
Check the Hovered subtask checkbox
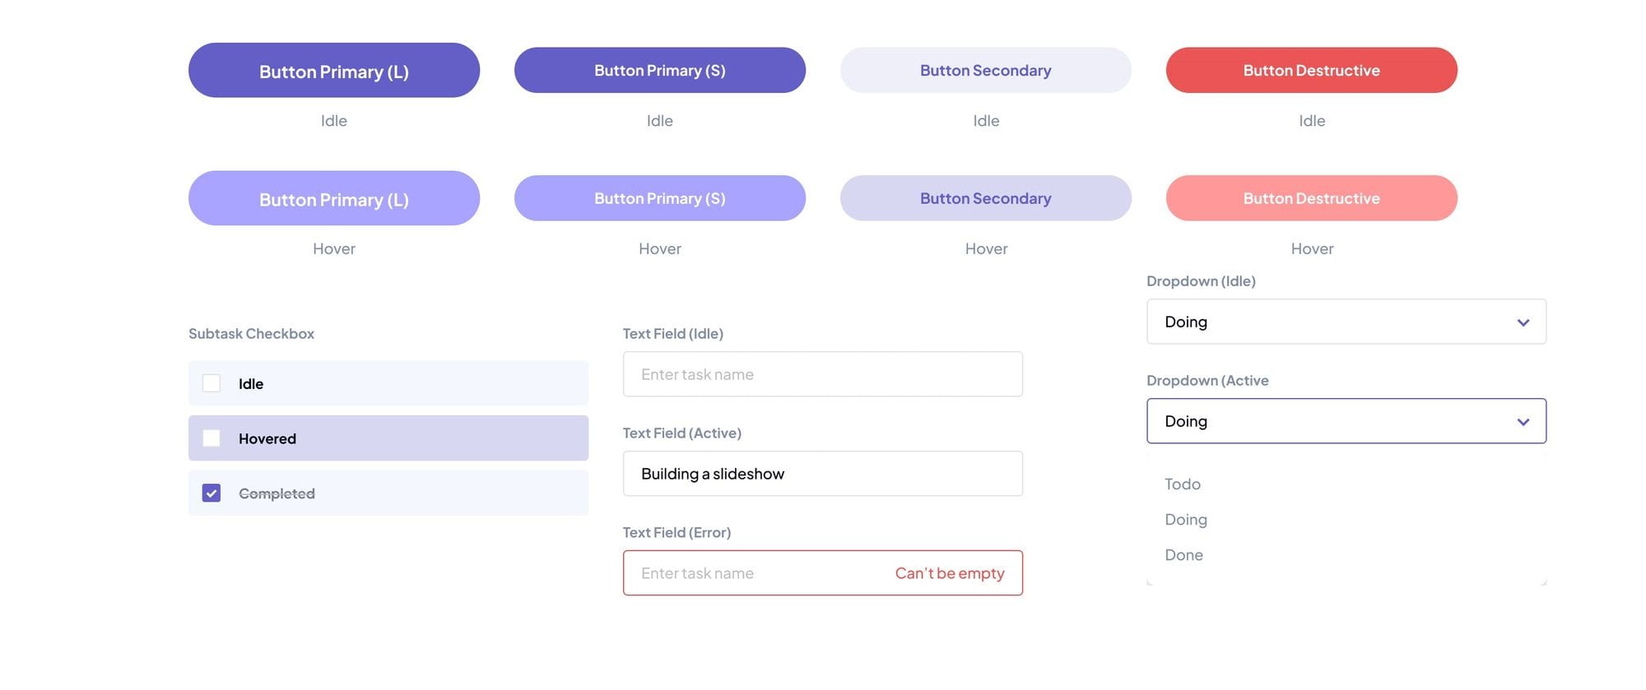click(x=212, y=438)
